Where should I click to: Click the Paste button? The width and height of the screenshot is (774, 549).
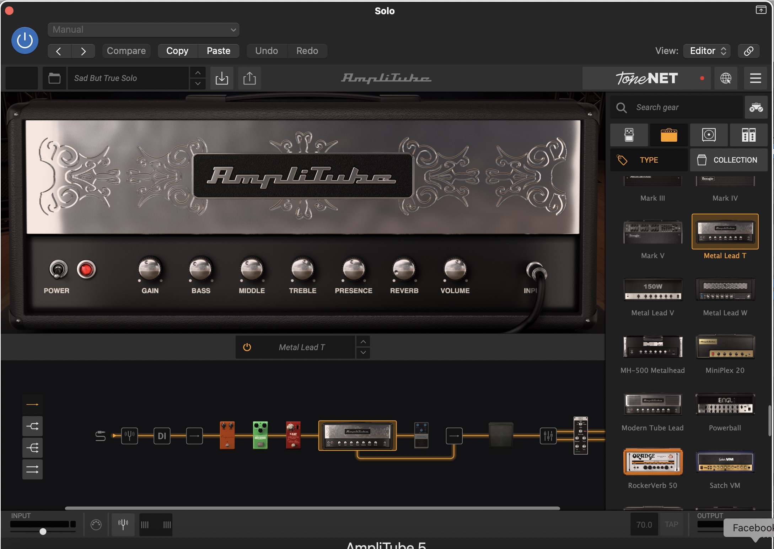[219, 51]
